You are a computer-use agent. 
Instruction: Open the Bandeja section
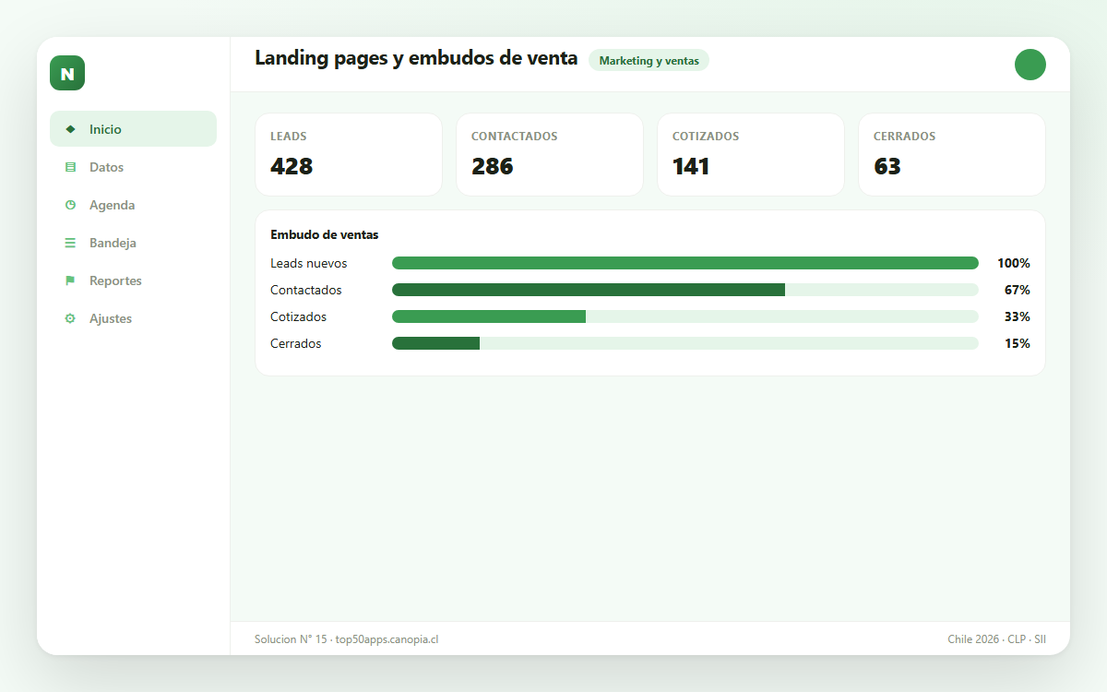(x=133, y=243)
